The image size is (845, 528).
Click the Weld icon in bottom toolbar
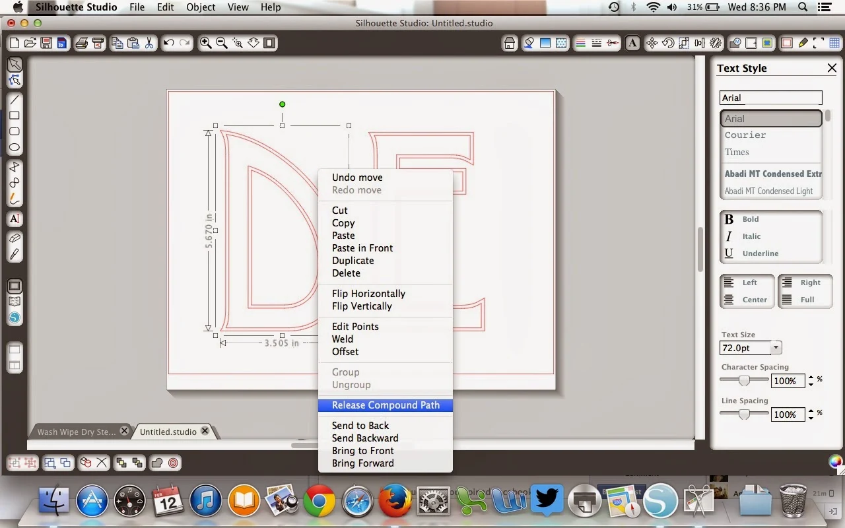pyautogui.click(x=157, y=463)
